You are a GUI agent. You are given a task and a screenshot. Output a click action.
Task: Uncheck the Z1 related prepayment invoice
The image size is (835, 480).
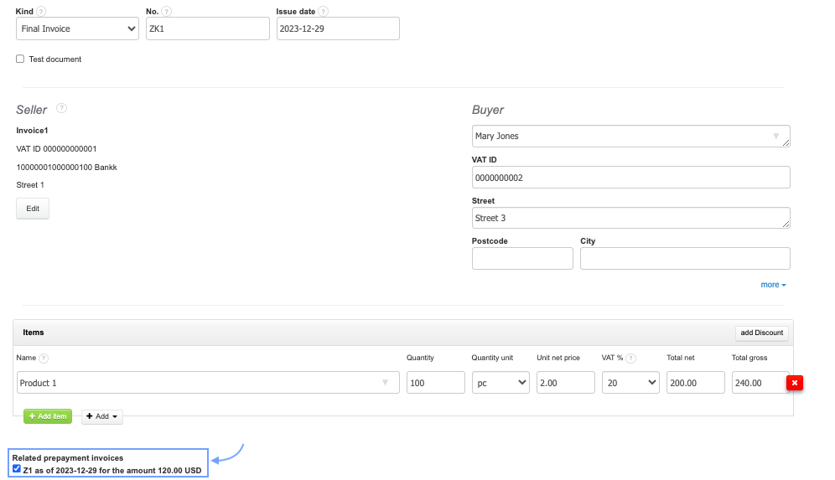(x=17, y=469)
